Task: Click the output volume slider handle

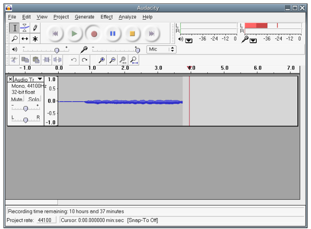Action: click(x=57, y=50)
